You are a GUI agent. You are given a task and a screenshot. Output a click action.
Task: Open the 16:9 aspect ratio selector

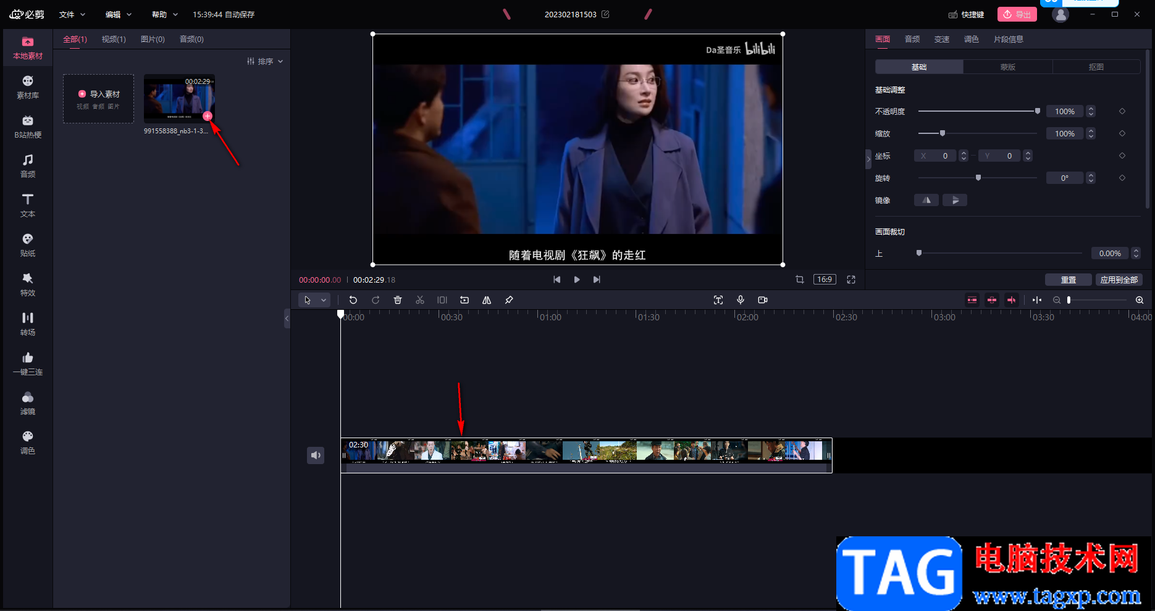(x=825, y=280)
